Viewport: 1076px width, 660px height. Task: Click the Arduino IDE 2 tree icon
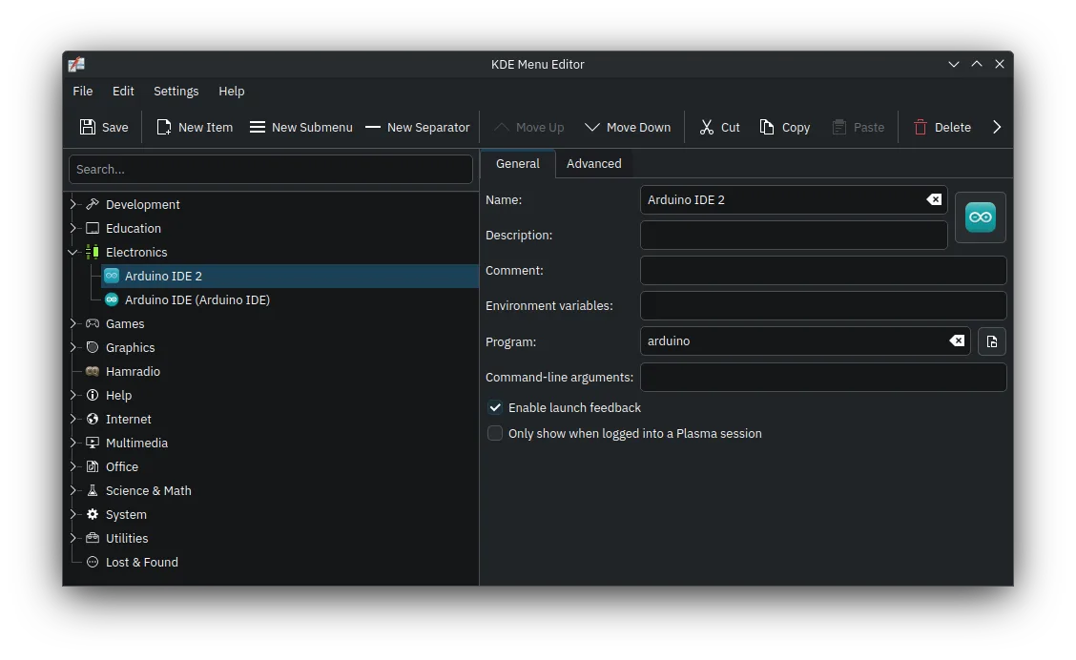tap(112, 276)
